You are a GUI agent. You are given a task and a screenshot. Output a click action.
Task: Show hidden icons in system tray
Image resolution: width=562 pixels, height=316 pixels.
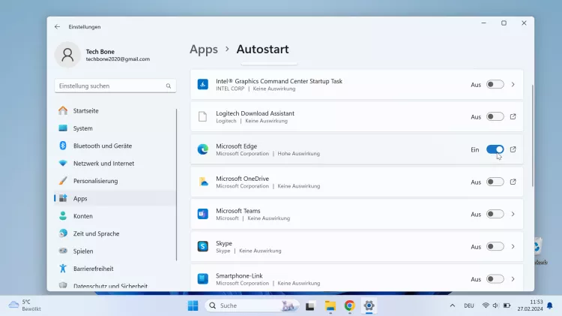[453, 305]
